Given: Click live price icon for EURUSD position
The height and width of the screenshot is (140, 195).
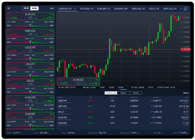Looking at the screenshot, I should [151, 123].
